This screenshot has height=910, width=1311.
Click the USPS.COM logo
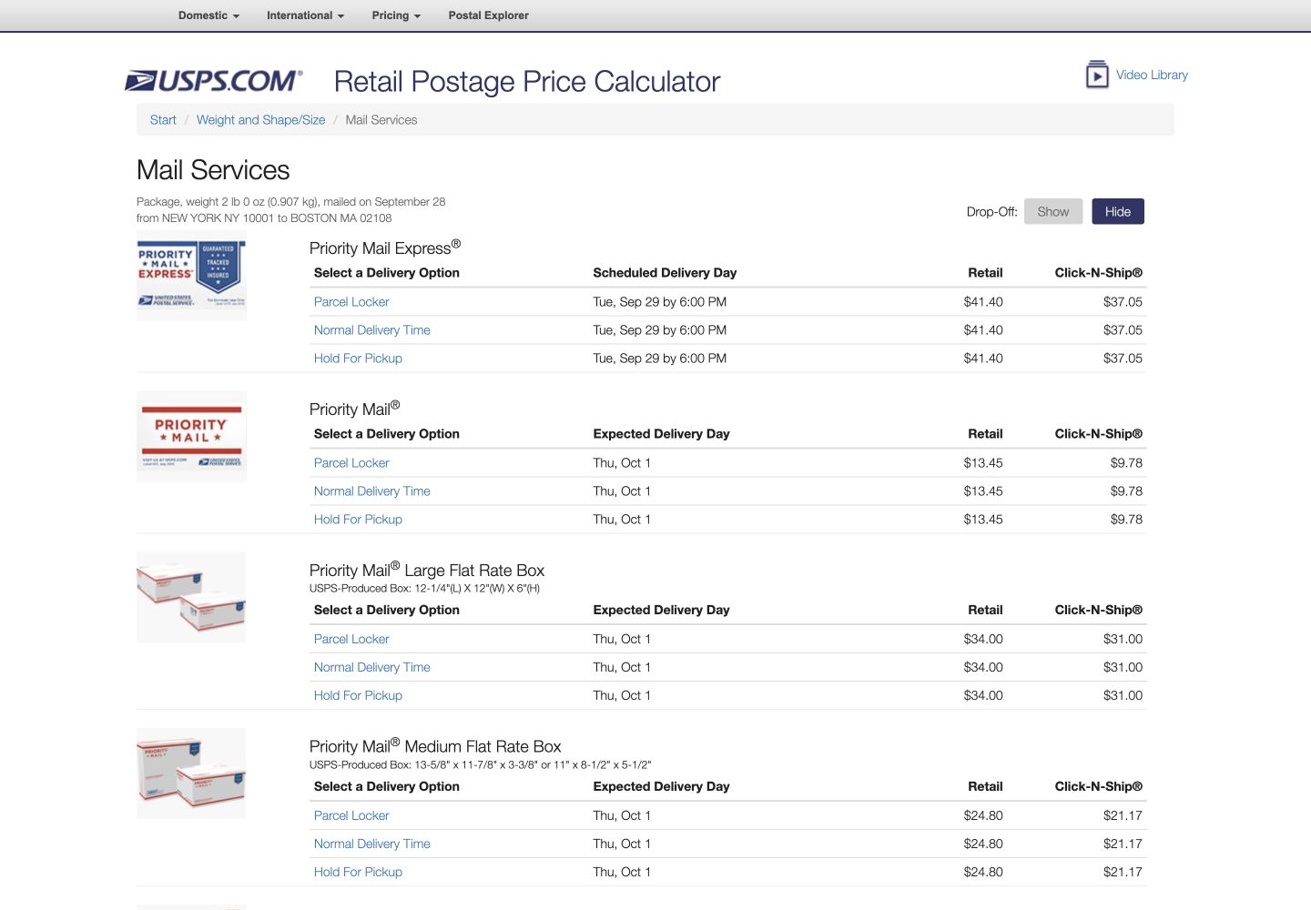[214, 81]
